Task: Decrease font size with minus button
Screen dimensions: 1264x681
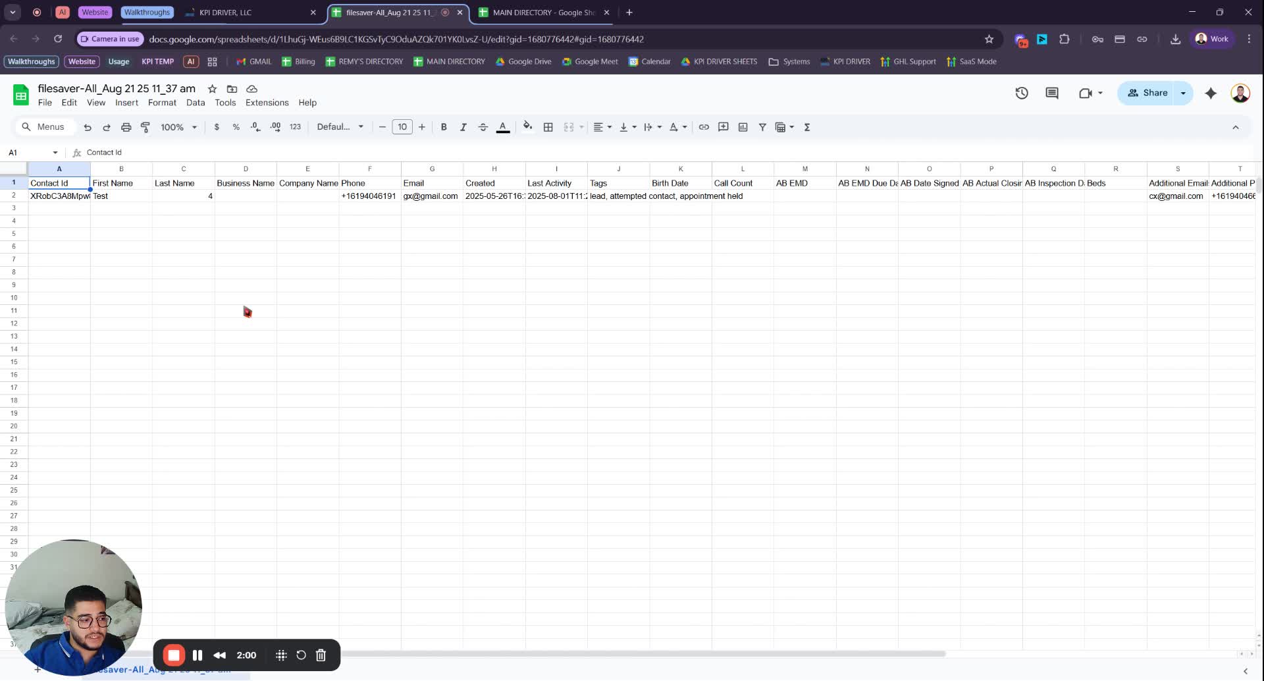Action: [x=382, y=127]
